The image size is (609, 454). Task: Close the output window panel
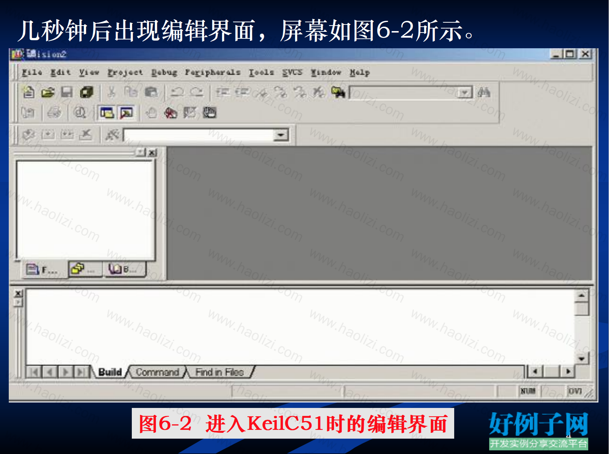point(18,294)
